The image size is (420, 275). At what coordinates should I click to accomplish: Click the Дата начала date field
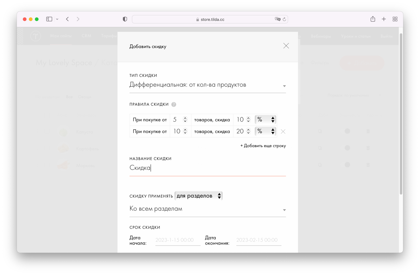pos(178,240)
